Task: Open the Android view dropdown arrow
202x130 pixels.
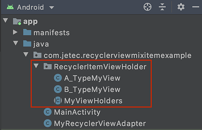Action: 52,8
